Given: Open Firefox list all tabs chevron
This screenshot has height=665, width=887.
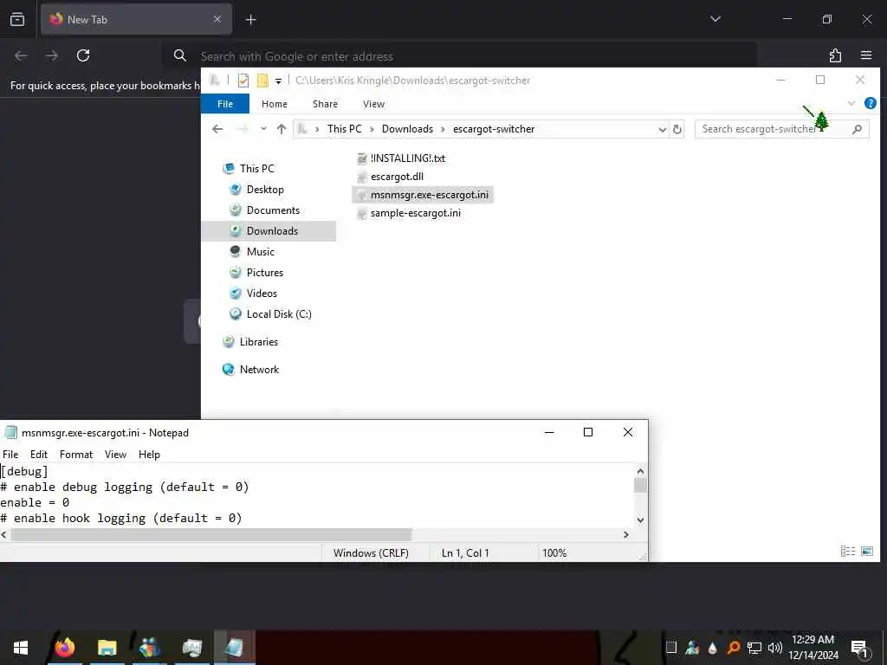Looking at the screenshot, I should (715, 19).
